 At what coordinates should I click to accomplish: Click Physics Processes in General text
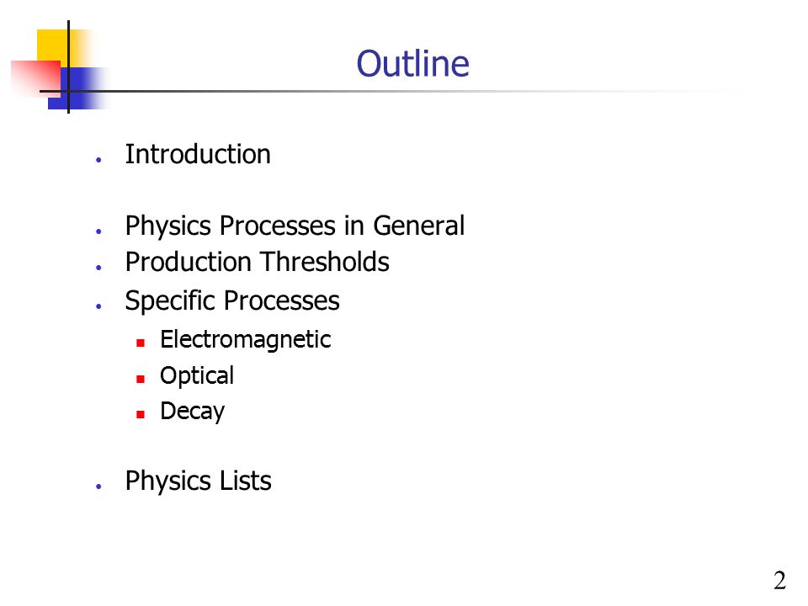click(x=295, y=226)
